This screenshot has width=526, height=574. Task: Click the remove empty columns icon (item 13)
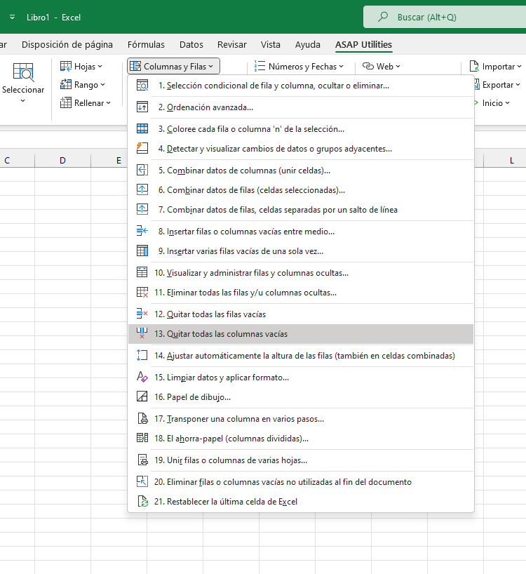142,333
